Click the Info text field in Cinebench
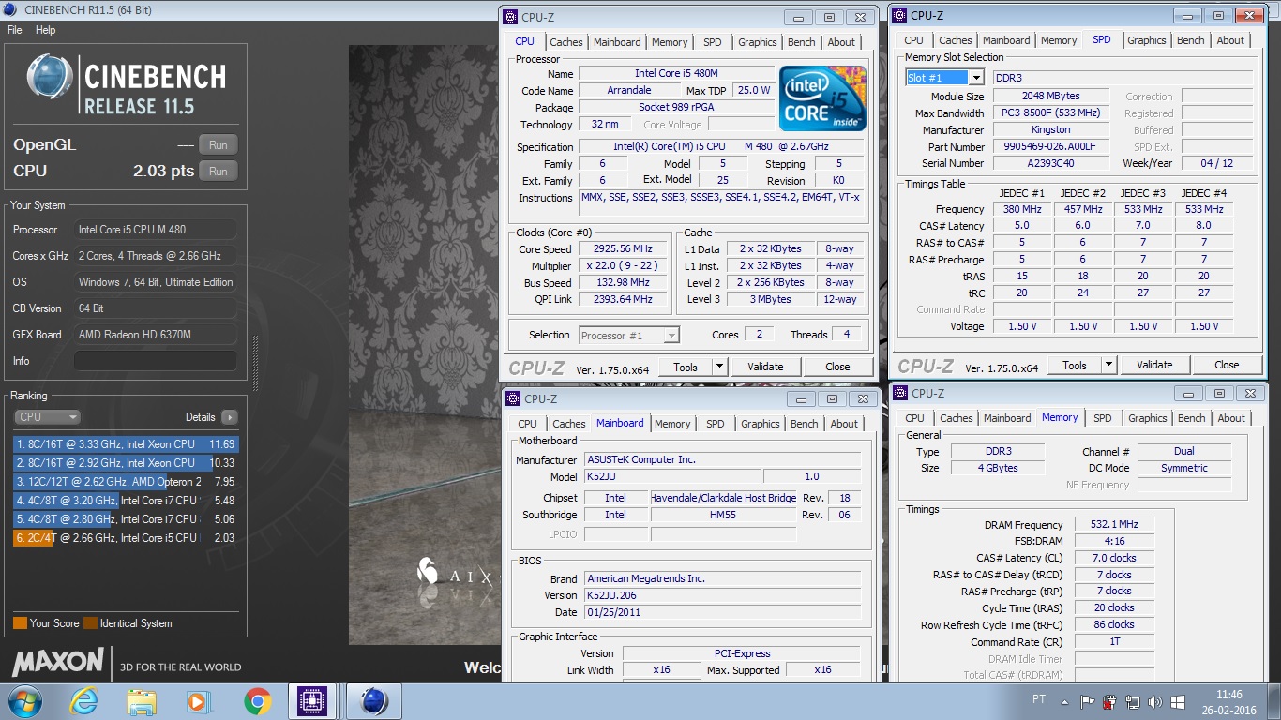 point(155,361)
